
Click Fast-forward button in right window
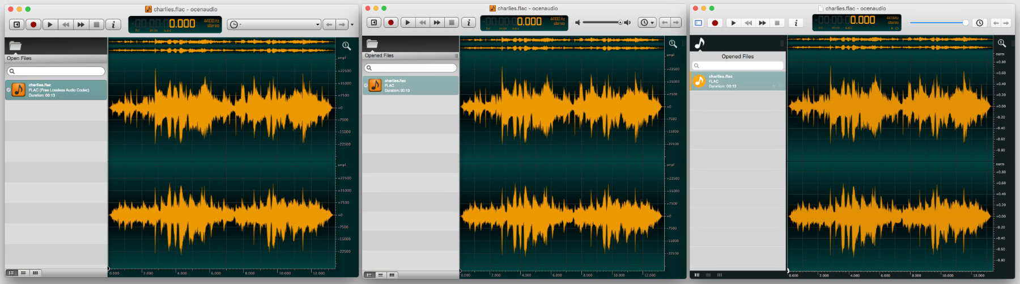pos(762,23)
